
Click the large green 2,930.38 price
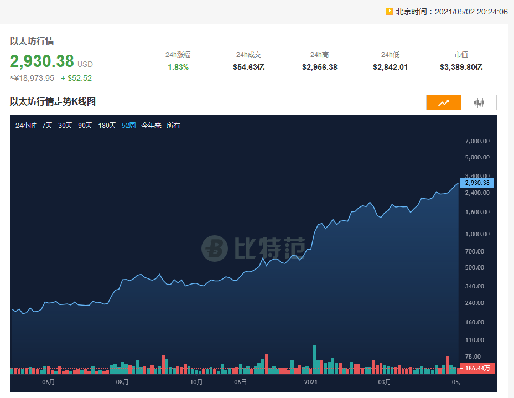click(41, 61)
